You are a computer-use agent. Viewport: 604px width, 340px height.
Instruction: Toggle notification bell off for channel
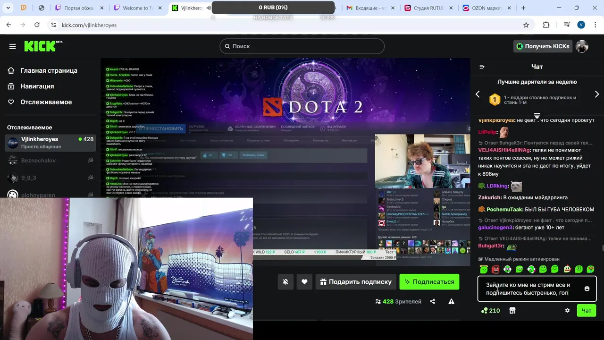click(x=285, y=282)
